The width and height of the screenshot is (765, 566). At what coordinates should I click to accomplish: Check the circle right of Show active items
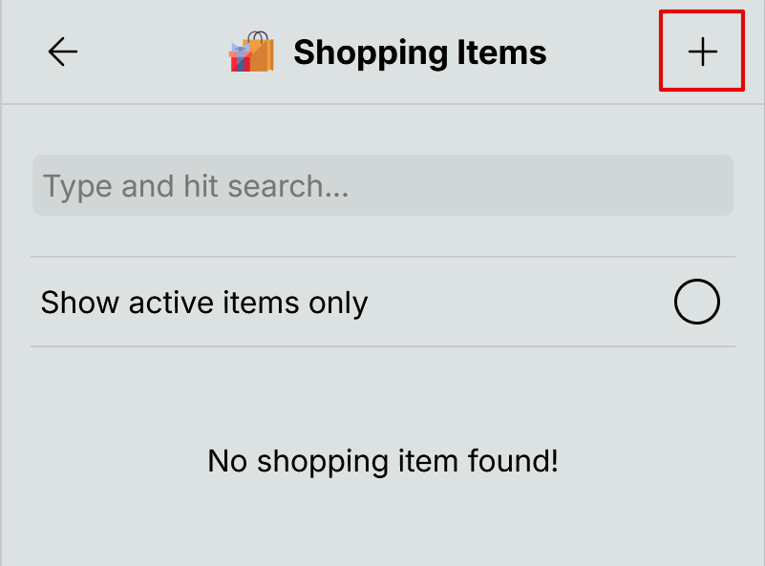[x=696, y=303]
